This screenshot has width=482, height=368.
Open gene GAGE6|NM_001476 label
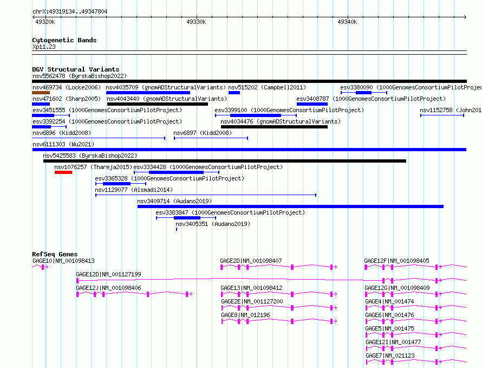[389, 315]
